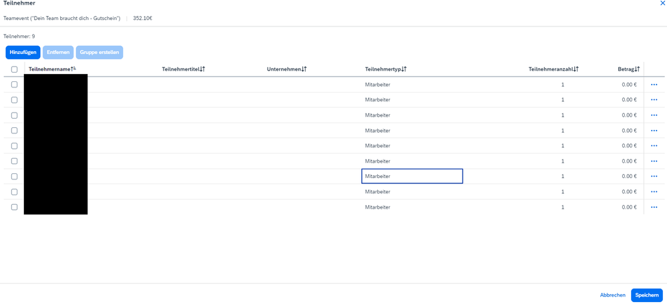This screenshot has height=304, width=667.
Task: Sort by Teilnehmertyp column header
Action: (386, 69)
